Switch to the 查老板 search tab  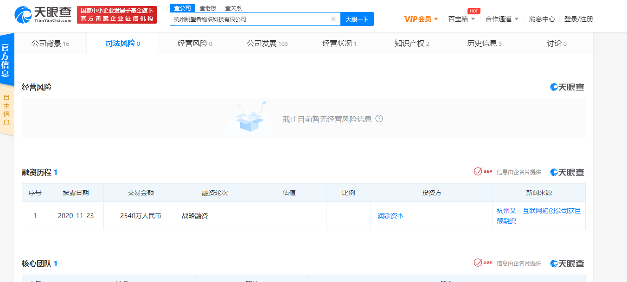coord(208,8)
